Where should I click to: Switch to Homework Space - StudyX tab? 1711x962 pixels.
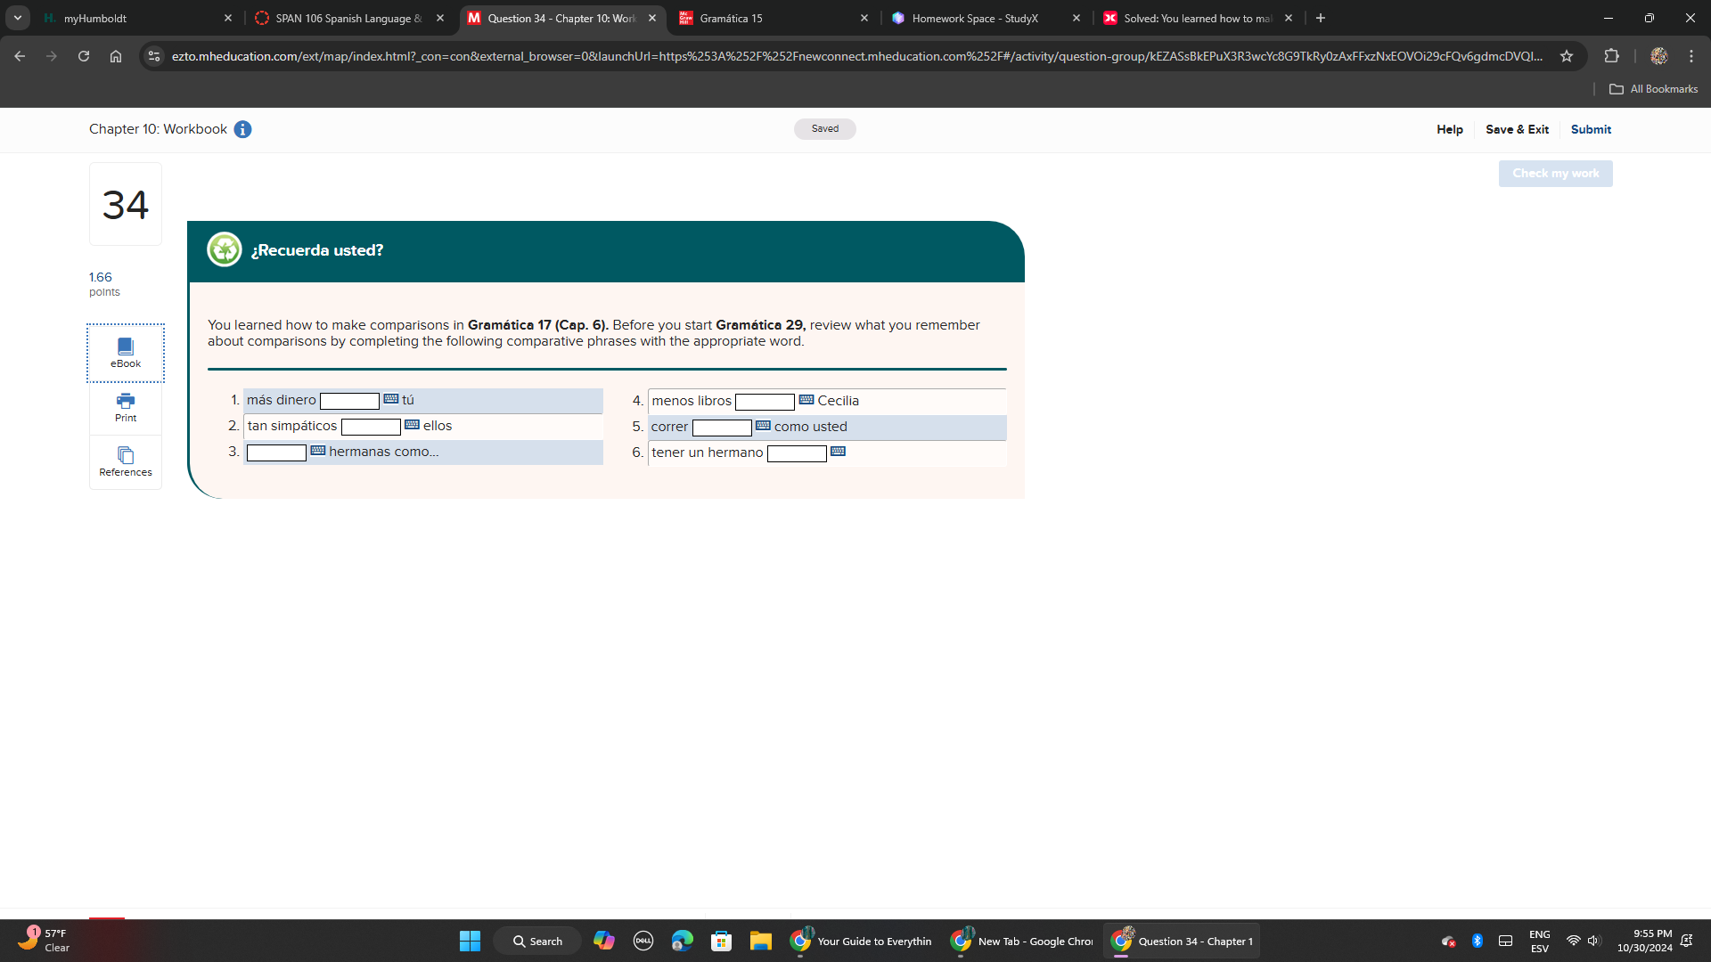pos(986,18)
